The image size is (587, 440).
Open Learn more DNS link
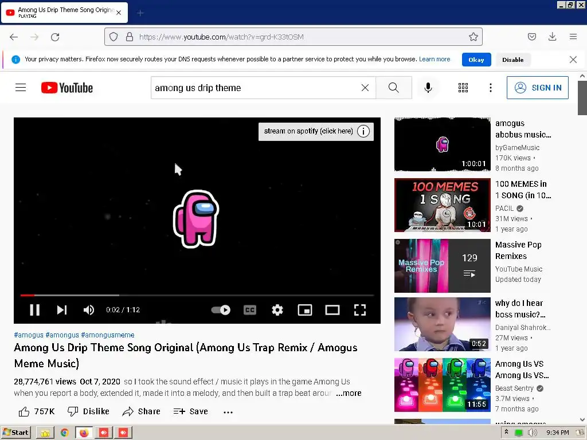point(435,59)
